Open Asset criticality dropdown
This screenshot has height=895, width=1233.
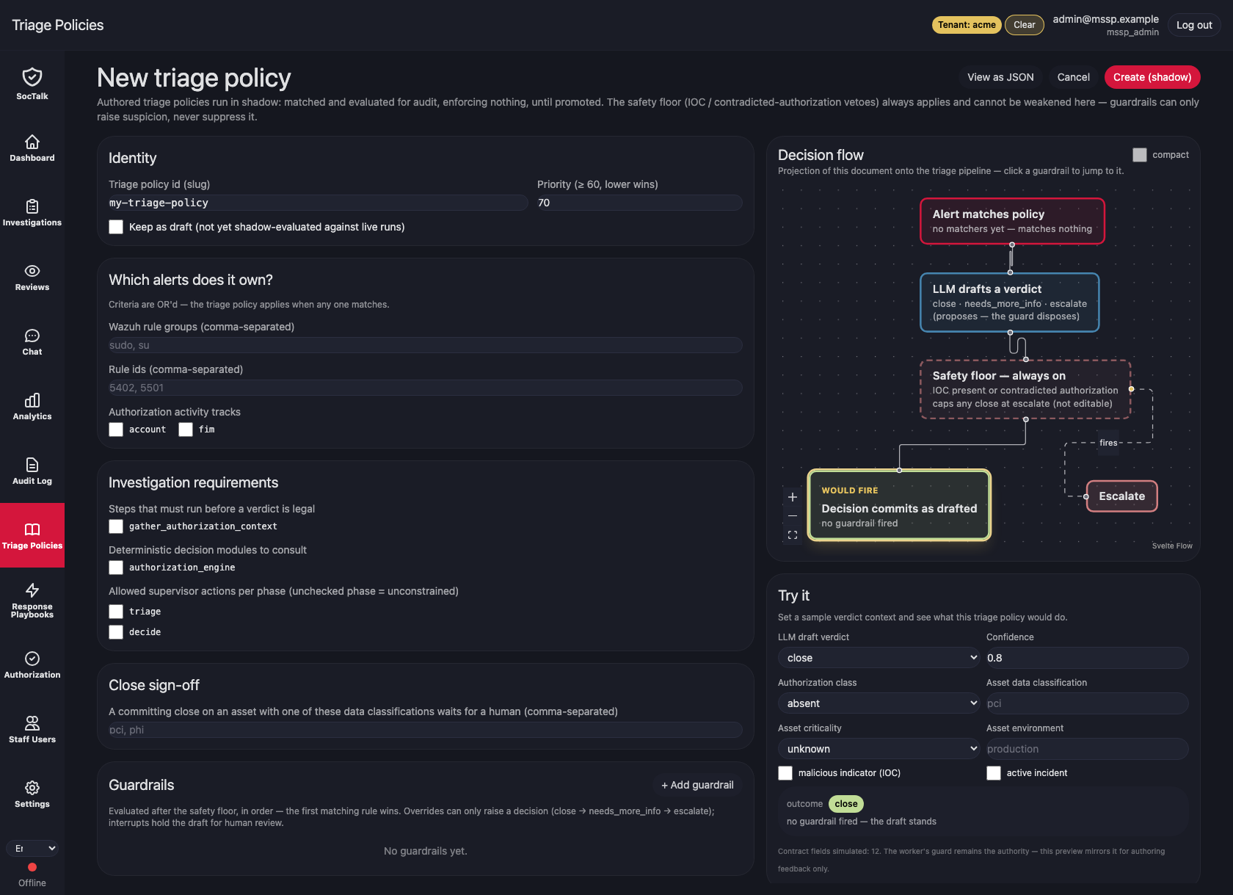coord(879,749)
